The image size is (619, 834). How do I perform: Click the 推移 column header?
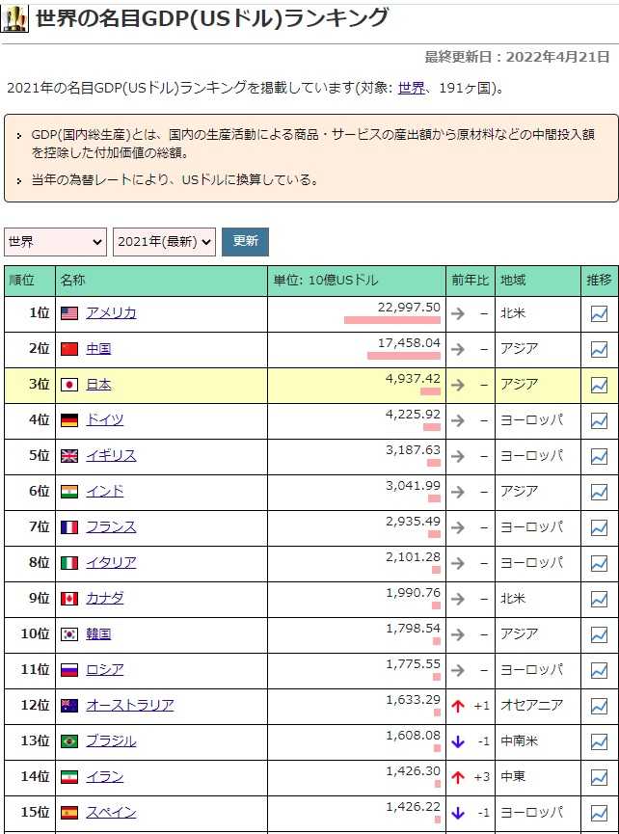(599, 281)
